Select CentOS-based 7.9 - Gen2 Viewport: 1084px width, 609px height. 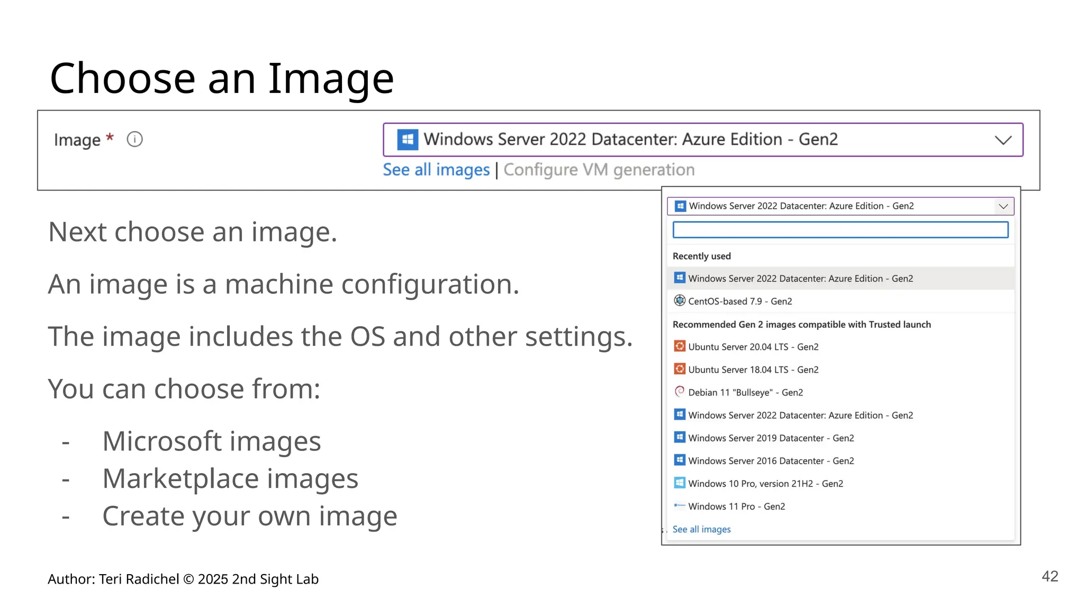(x=841, y=301)
